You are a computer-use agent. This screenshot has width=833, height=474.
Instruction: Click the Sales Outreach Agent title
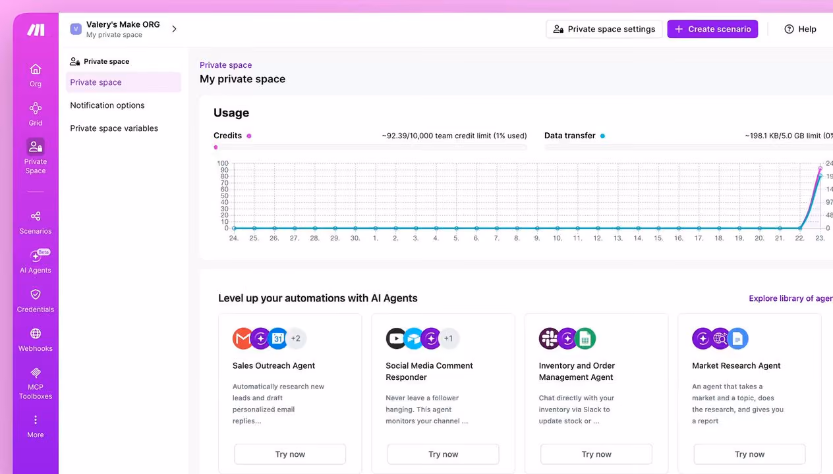click(x=273, y=366)
